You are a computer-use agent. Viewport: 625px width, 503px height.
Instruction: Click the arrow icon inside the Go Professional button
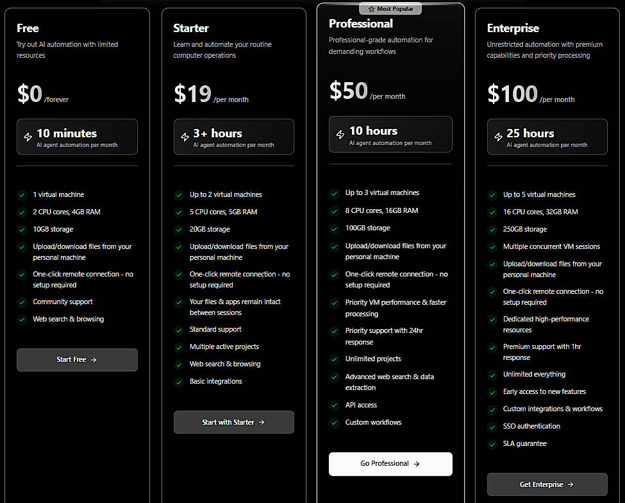416,464
